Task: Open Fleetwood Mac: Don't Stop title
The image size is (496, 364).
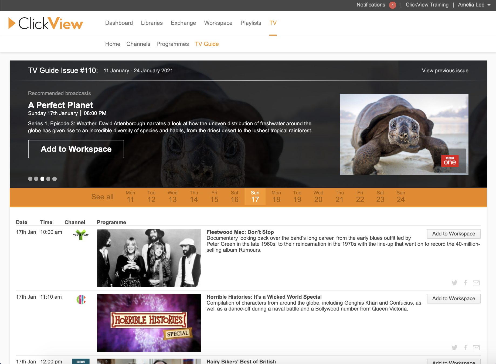Action: click(x=240, y=232)
